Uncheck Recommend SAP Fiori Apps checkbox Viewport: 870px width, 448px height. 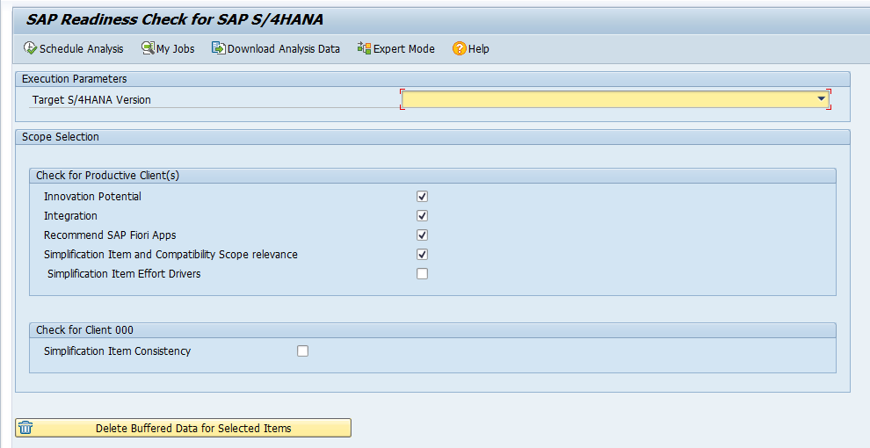[422, 235]
